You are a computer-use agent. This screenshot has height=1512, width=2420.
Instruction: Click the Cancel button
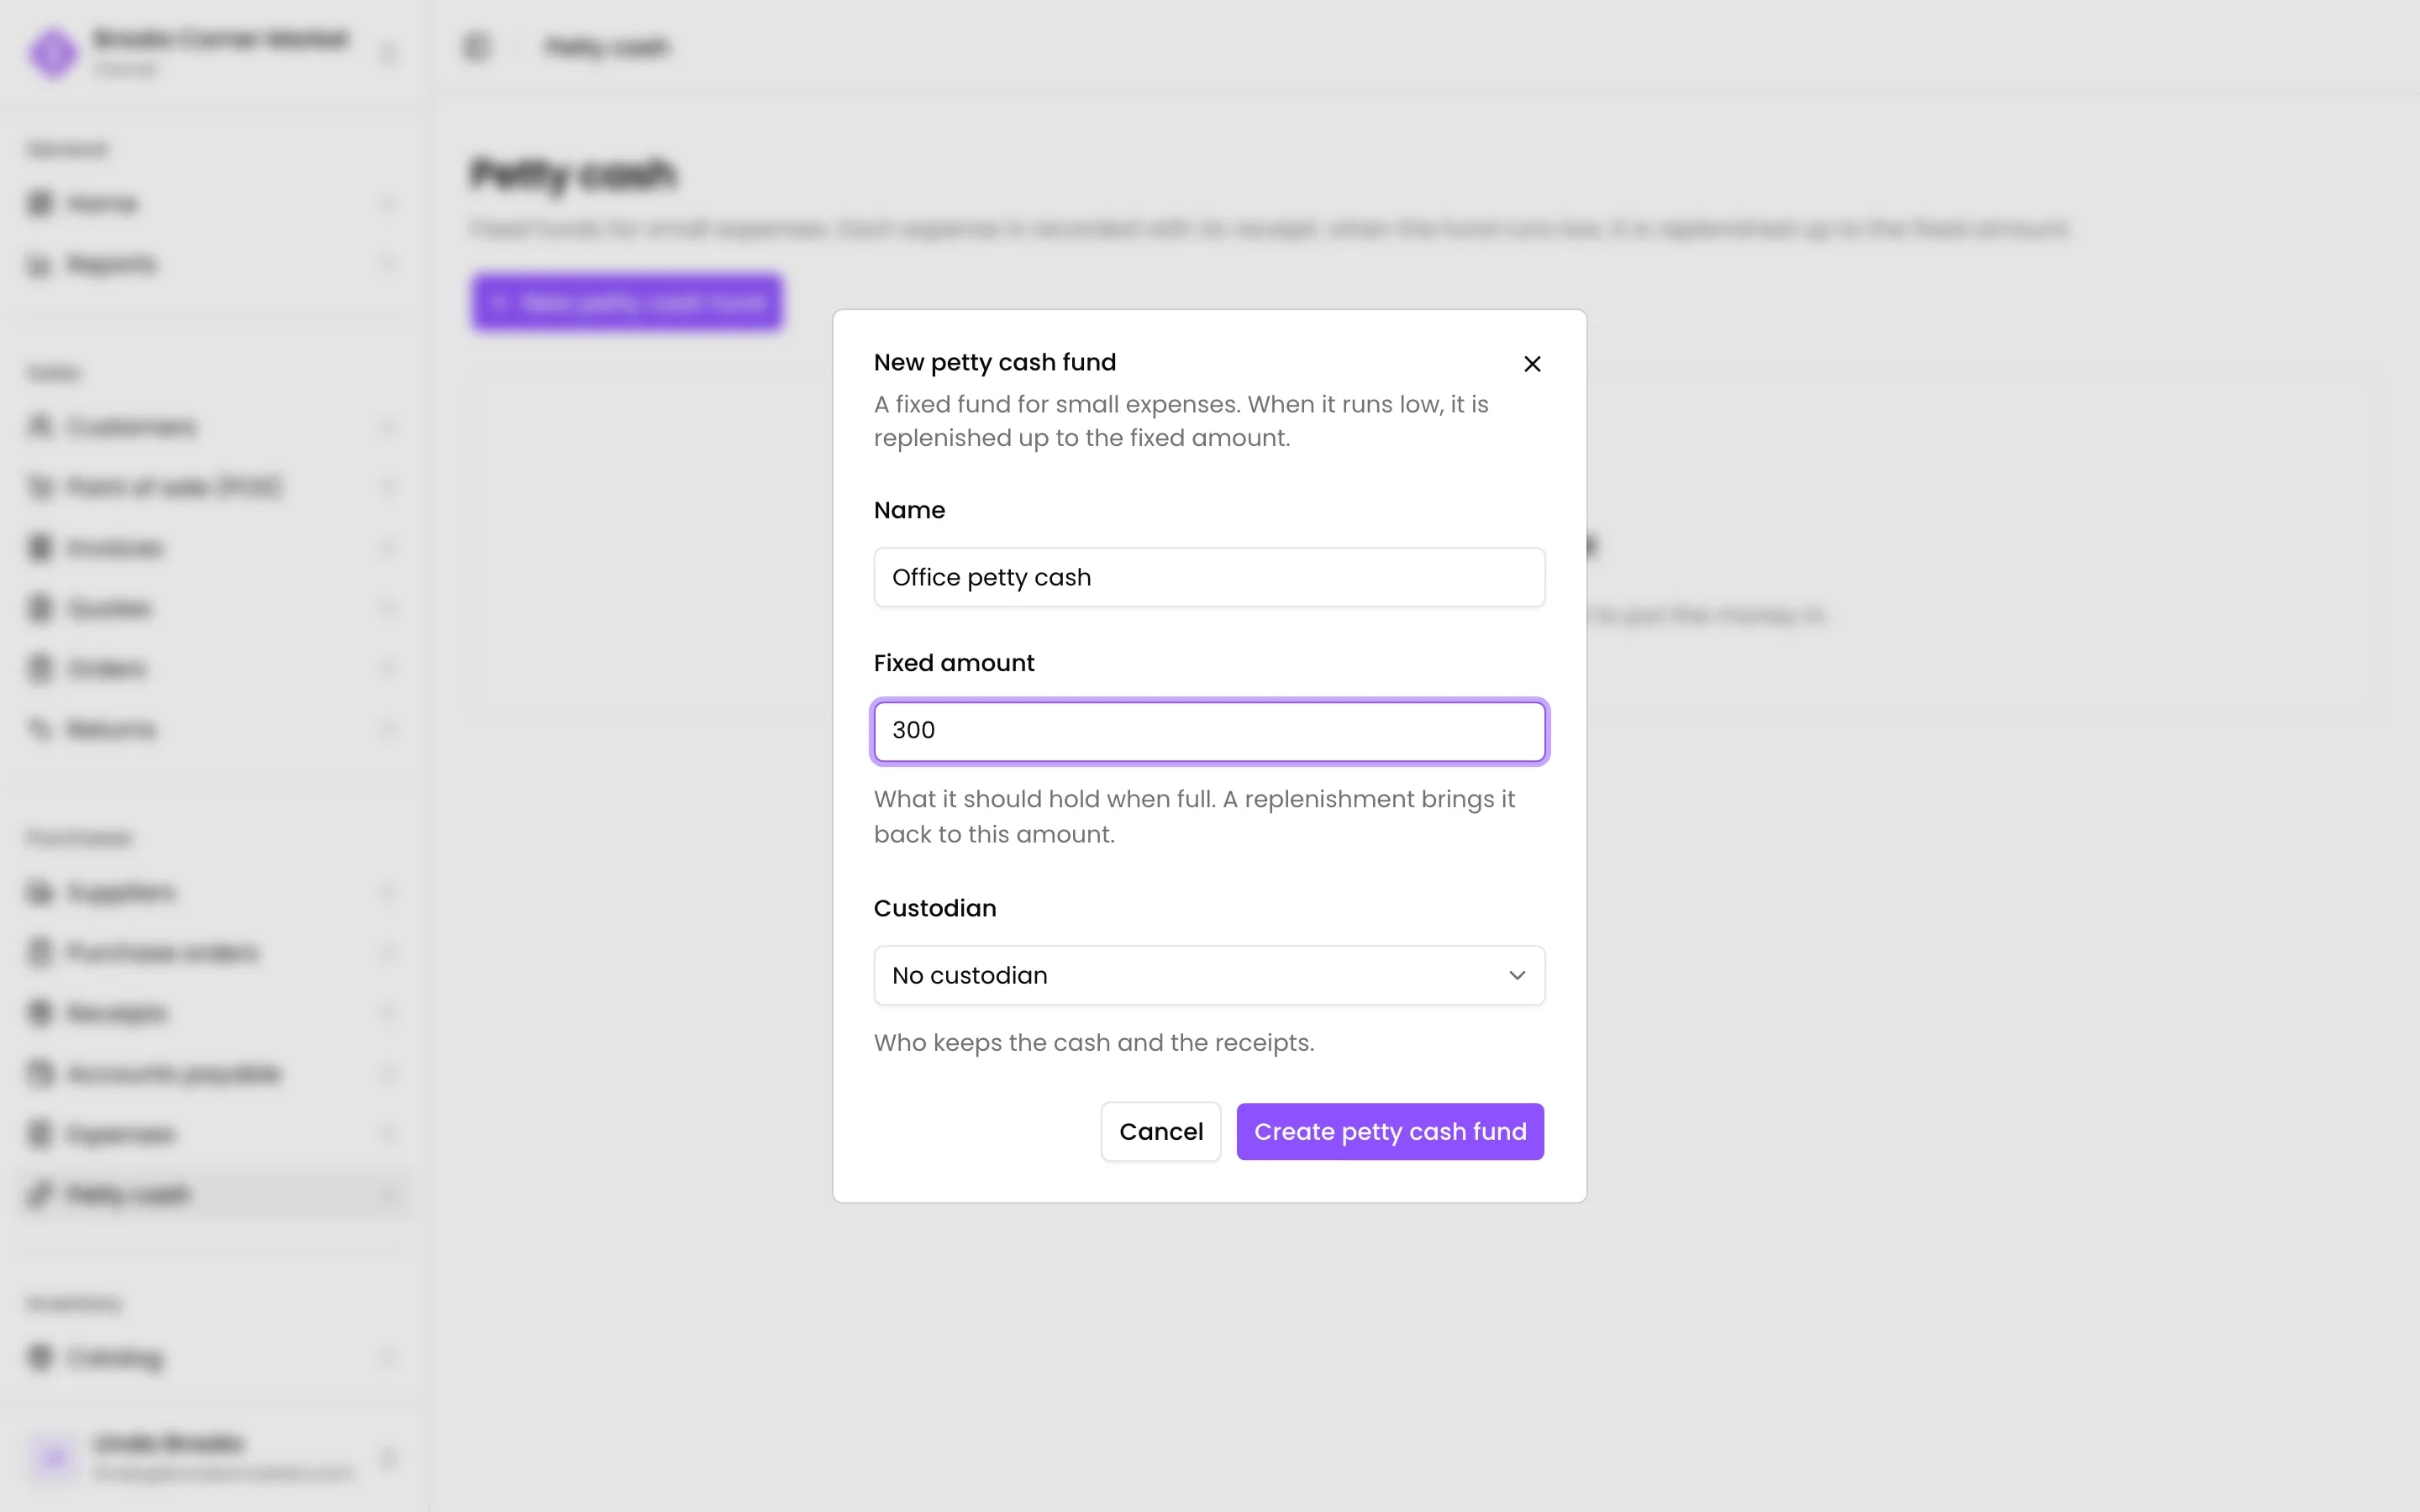(x=1160, y=1132)
